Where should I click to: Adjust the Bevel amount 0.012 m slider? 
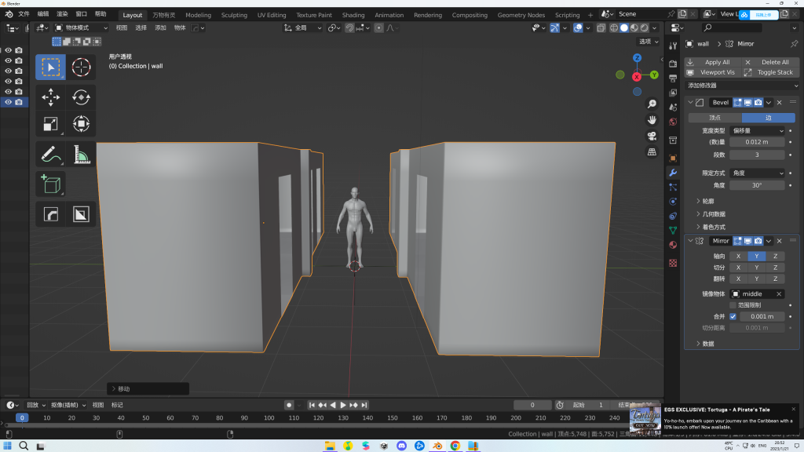pyautogui.click(x=757, y=142)
